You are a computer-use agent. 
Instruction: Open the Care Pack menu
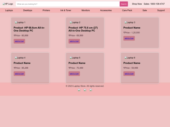point(127,10)
